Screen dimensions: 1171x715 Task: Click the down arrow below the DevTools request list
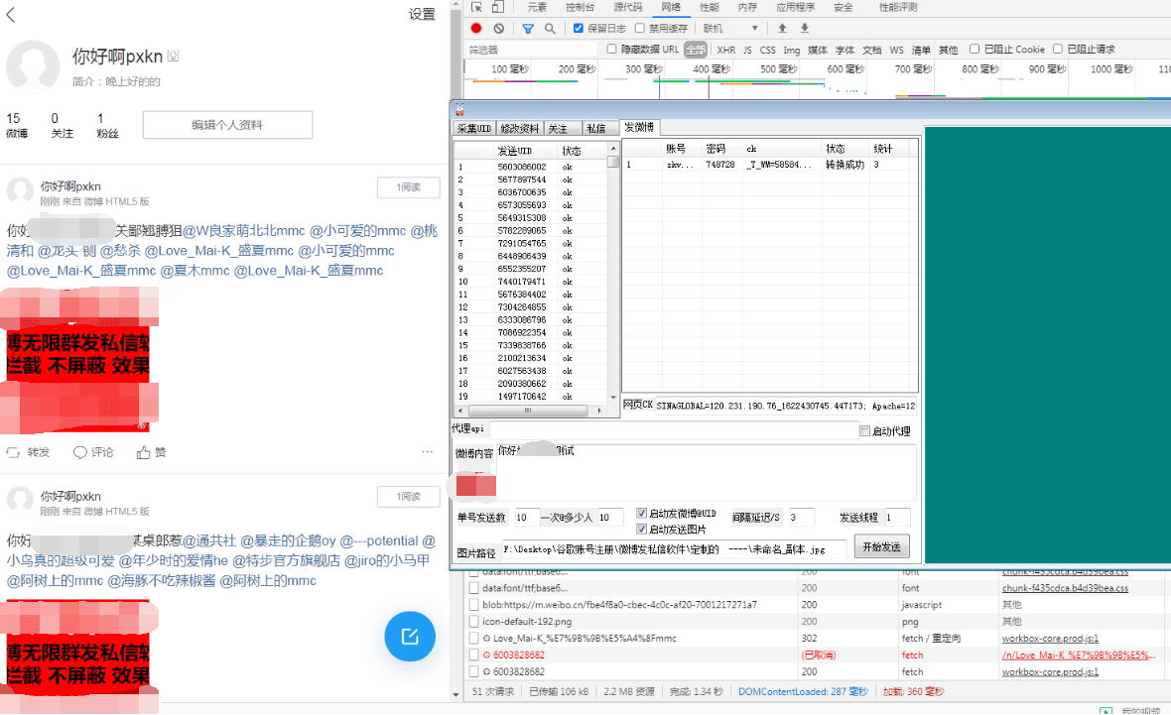click(456, 695)
